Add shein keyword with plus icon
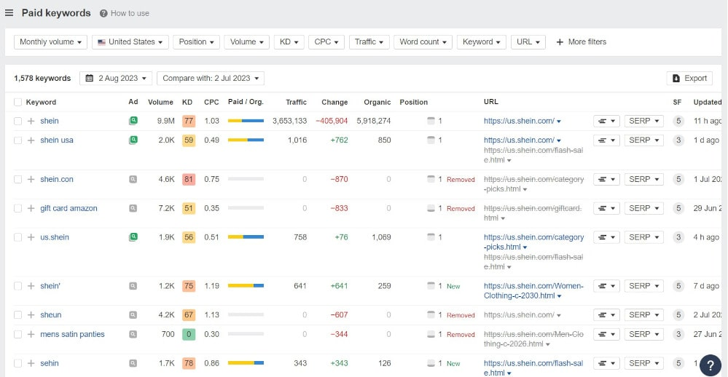 [x=31, y=121]
